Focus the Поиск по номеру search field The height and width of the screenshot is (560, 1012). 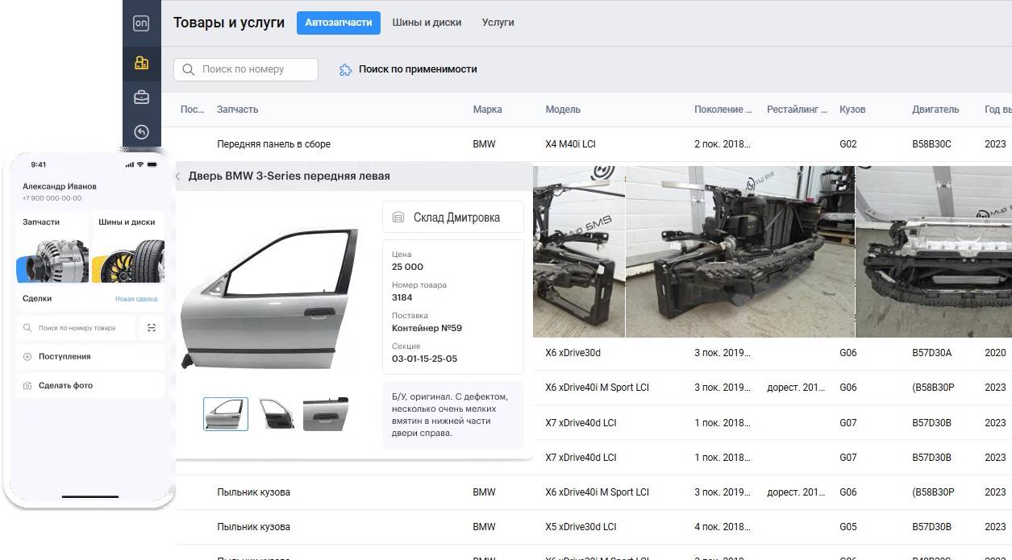[246, 69]
